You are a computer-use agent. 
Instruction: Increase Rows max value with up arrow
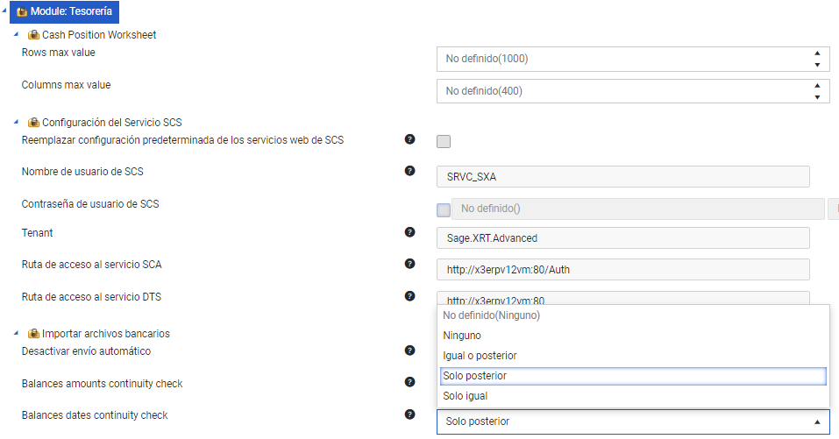tap(817, 53)
